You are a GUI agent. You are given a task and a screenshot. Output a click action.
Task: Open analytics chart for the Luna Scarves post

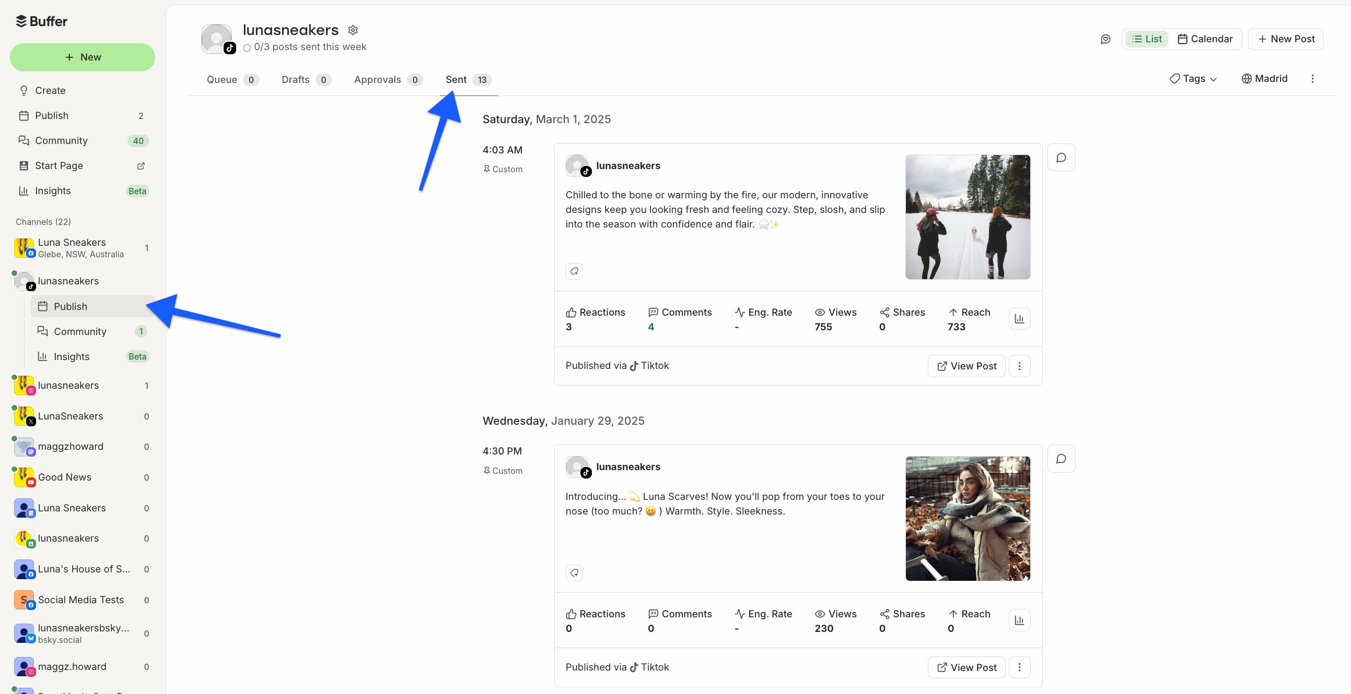coord(1019,620)
